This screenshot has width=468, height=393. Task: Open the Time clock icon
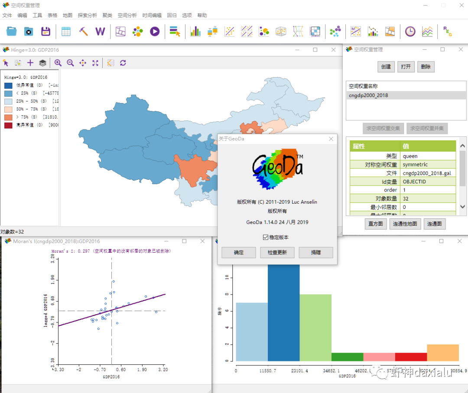410,31
